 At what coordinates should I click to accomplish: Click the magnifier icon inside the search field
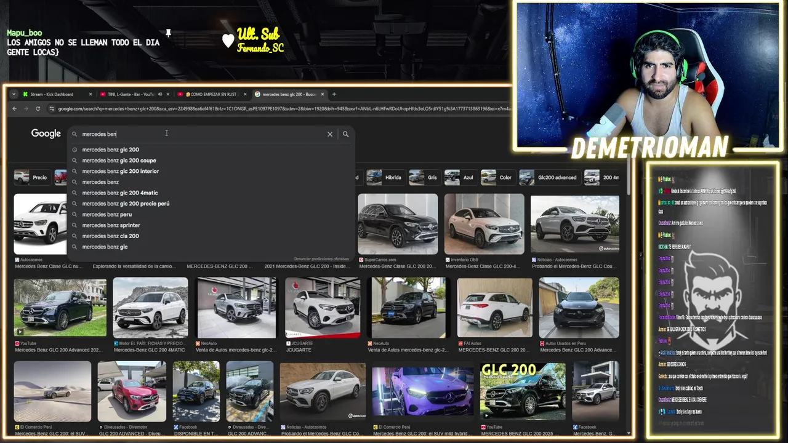point(74,134)
